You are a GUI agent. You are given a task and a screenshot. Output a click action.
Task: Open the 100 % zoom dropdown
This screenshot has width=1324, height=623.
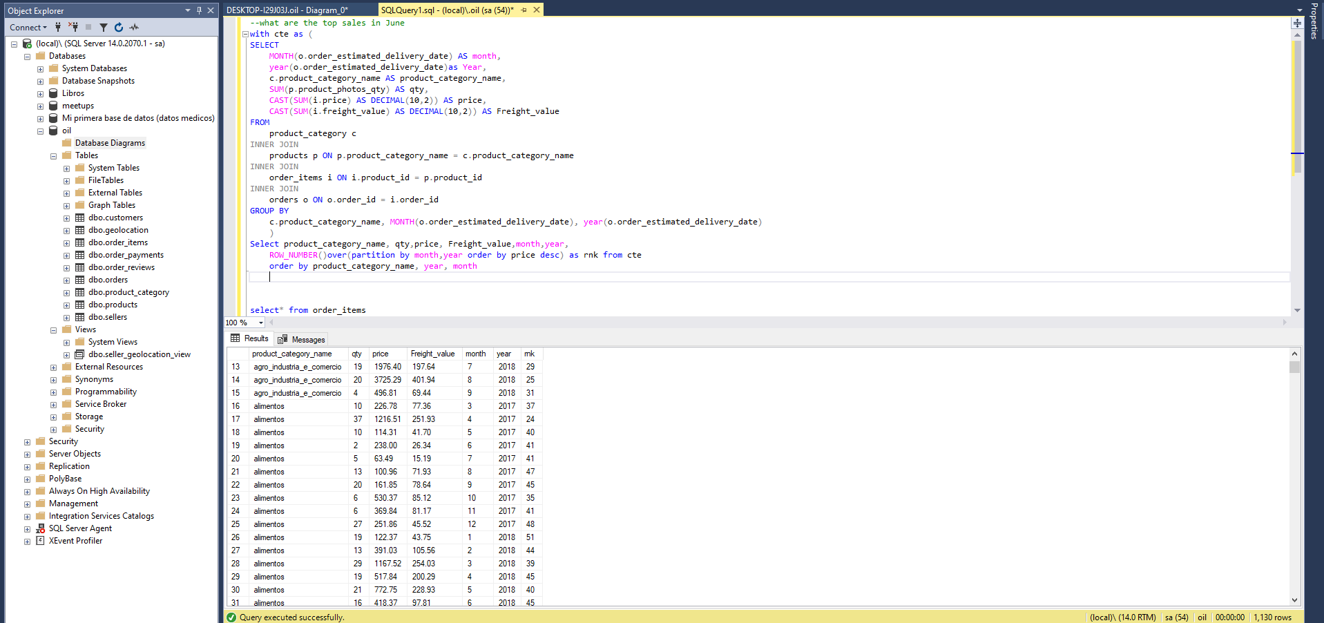point(261,323)
